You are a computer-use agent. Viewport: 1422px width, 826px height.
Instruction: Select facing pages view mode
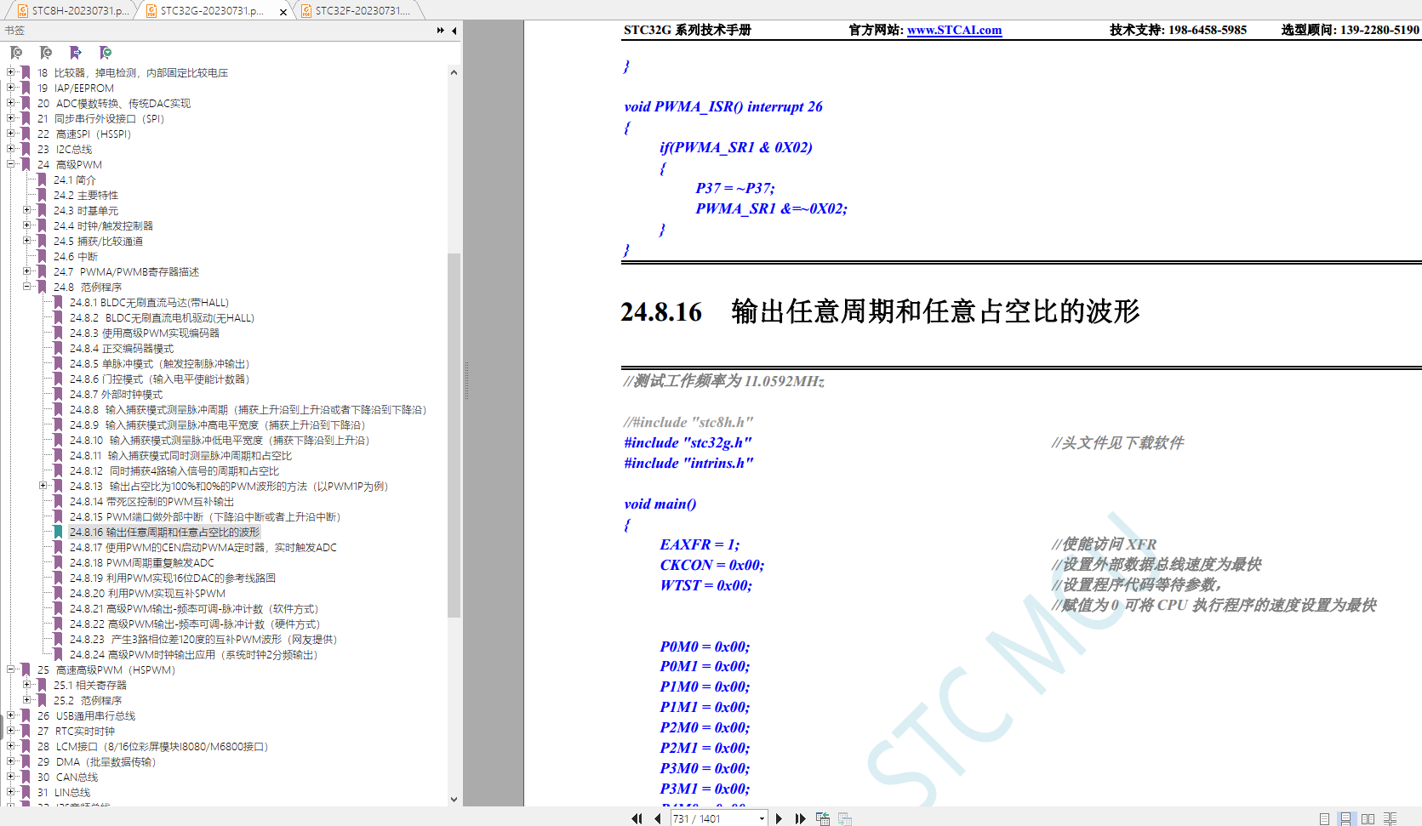coord(1368,818)
